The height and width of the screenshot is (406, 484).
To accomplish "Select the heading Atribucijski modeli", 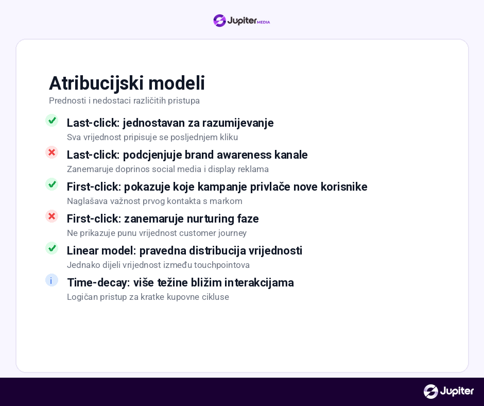I will click(x=127, y=83).
